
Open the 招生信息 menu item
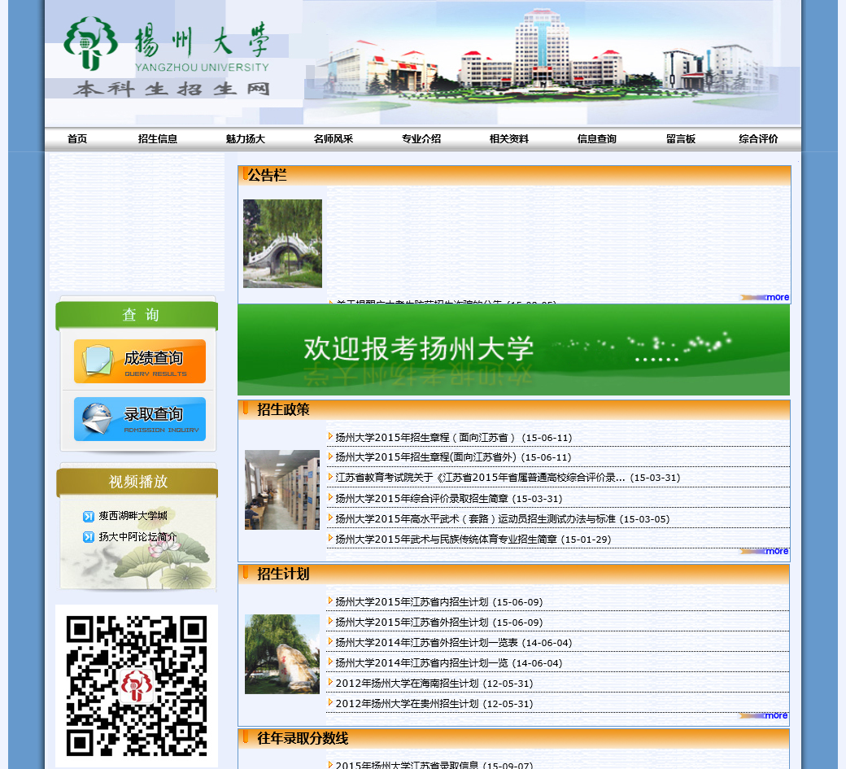pyautogui.click(x=158, y=138)
